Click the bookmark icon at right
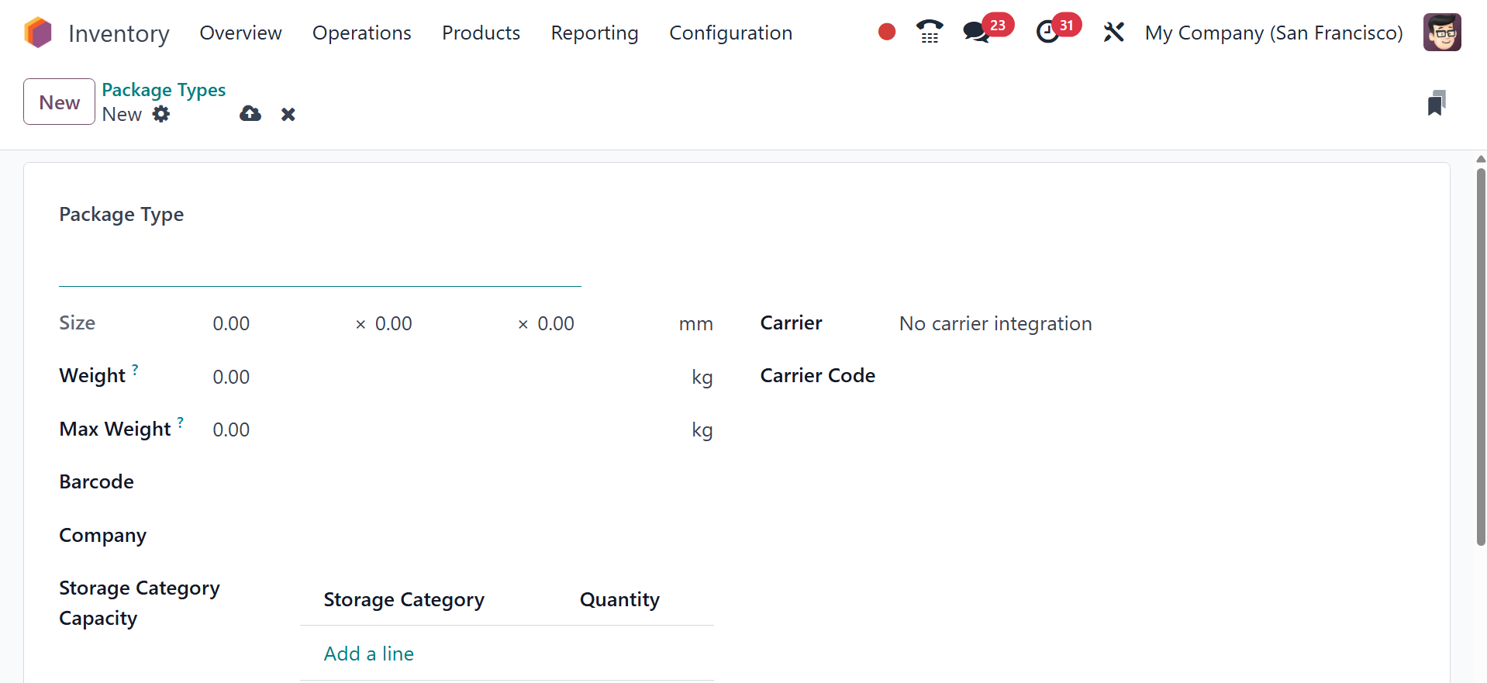Screen dimensions: 1487x683 1436,103
